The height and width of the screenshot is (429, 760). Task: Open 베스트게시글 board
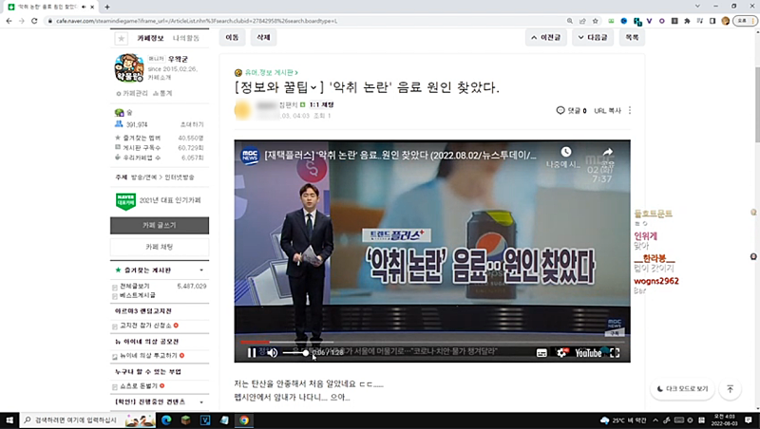(x=137, y=295)
